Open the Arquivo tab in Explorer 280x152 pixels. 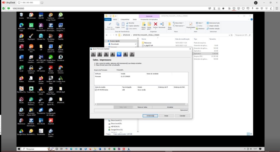tap(108, 19)
